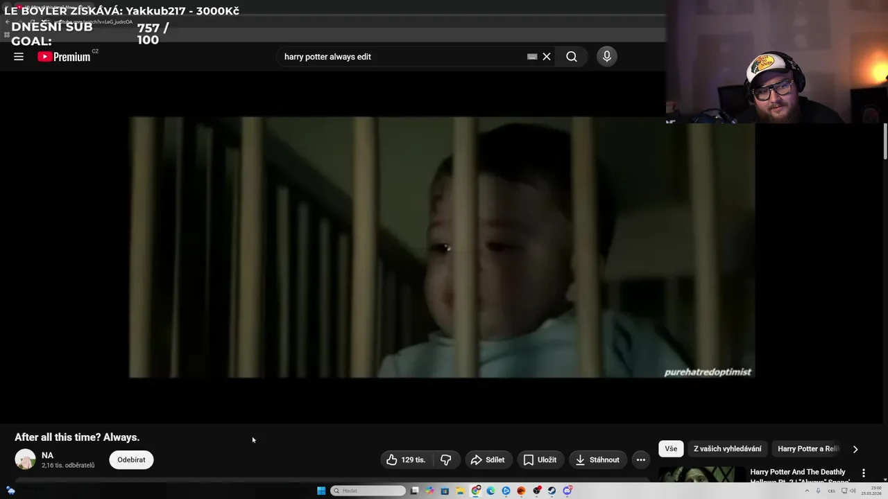Image resolution: width=888 pixels, height=499 pixels.
Task: Start voice search with microphone button
Action: (x=607, y=57)
